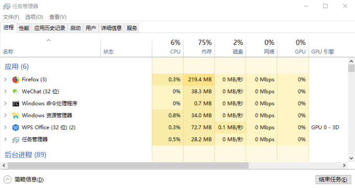Switch to the 启动 tab

(x=75, y=28)
